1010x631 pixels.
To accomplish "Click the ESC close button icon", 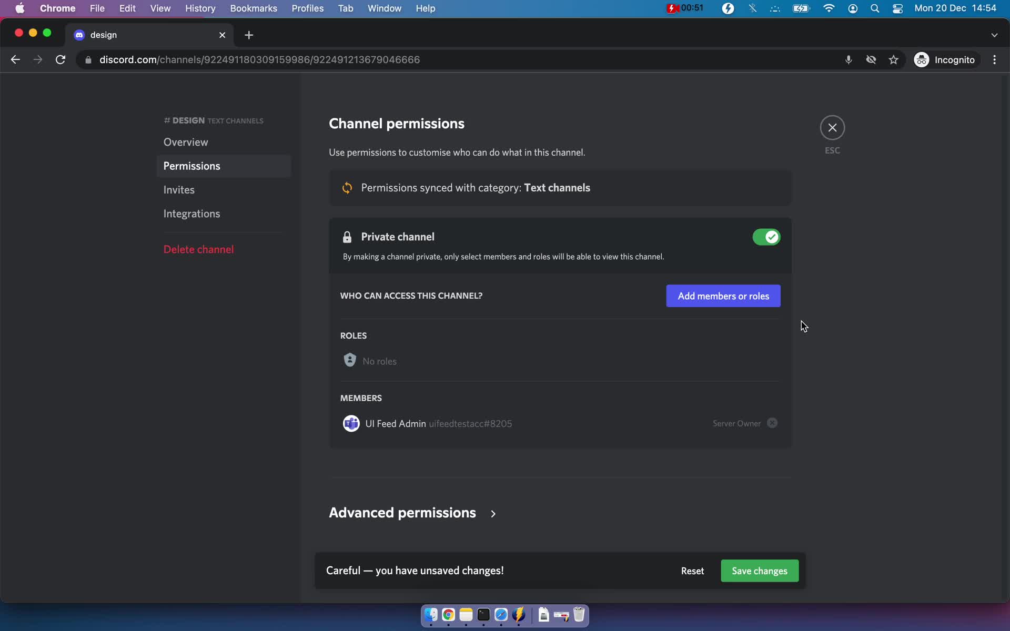I will (833, 127).
